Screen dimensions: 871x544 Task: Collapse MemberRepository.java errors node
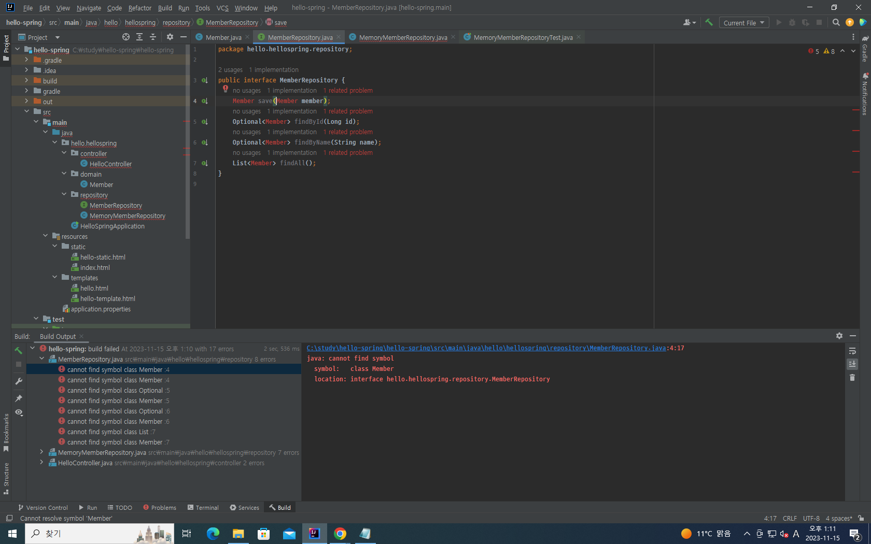(41, 359)
